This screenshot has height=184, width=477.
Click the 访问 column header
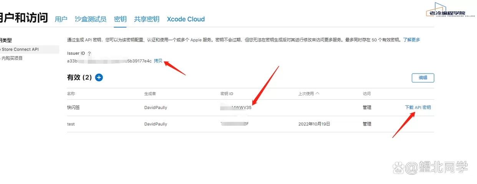click(x=367, y=94)
